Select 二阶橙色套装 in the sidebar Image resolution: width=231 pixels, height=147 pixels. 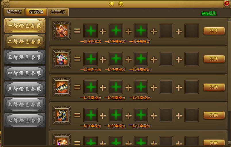[x=25, y=41]
